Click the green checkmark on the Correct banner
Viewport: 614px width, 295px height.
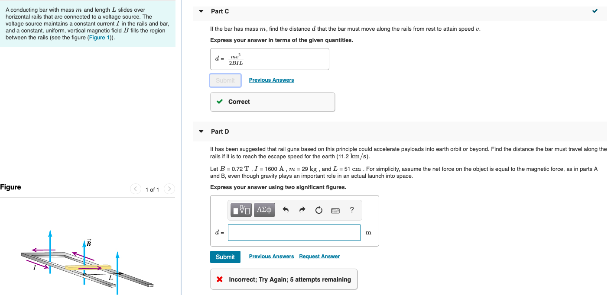click(219, 102)
